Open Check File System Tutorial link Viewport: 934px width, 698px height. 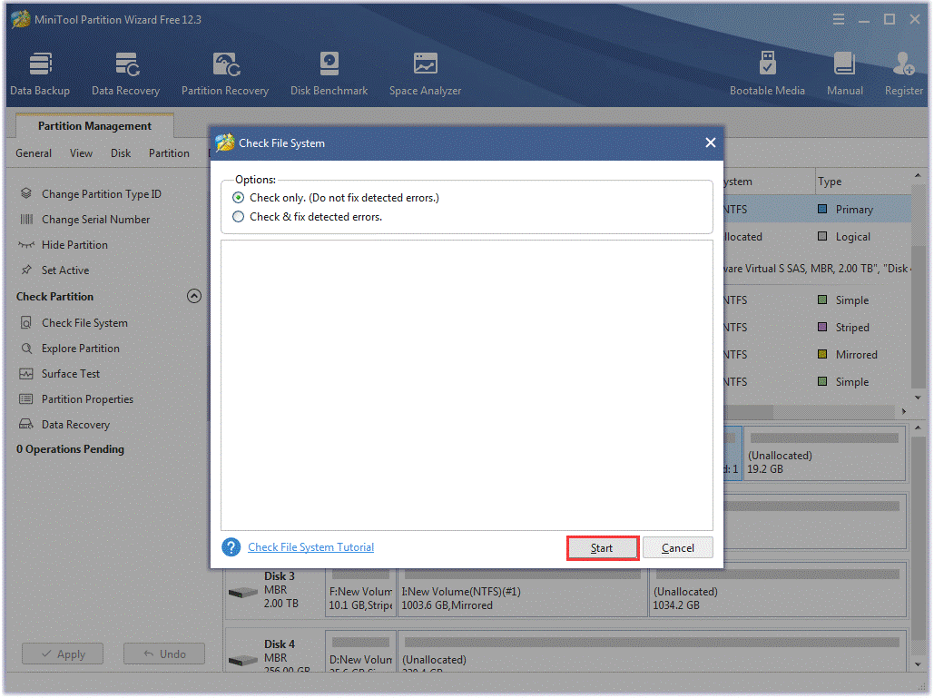311,547
